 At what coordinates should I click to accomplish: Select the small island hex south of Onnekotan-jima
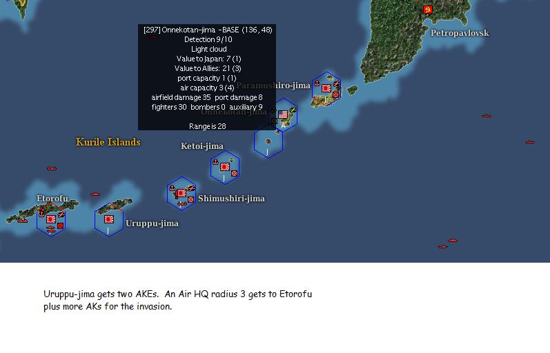coord(268,141)
